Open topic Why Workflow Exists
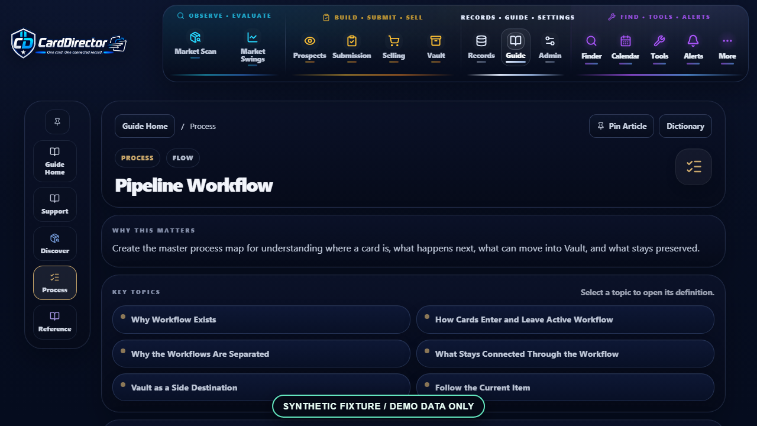 click(x=261, y=319)
